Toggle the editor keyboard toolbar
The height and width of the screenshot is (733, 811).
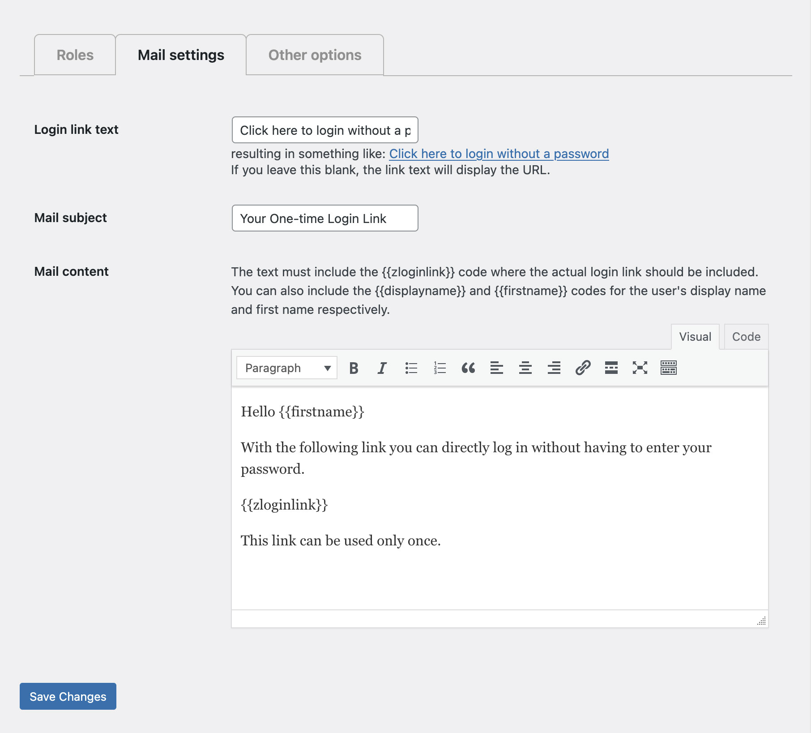669,368
